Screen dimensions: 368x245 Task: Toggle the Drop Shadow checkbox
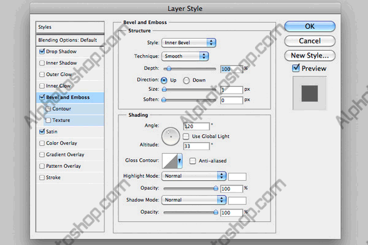pyautogui.click(x=42, y=51)
